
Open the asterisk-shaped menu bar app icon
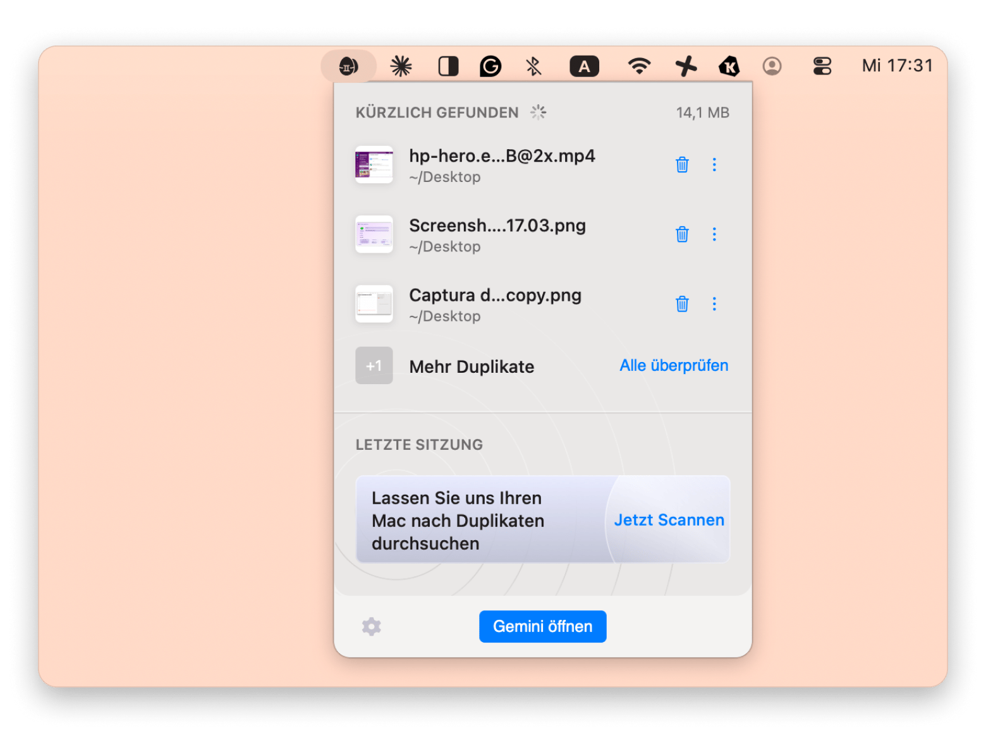click(401, 66)
